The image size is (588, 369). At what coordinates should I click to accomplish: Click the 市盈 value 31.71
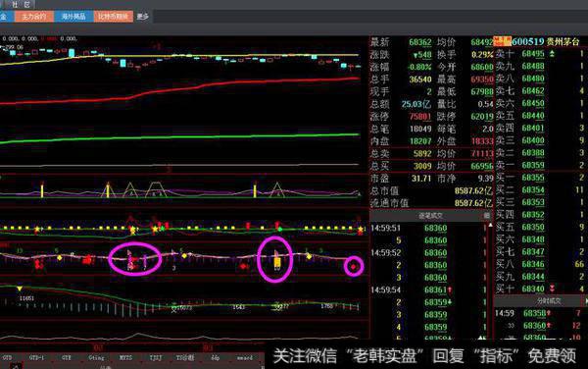421,179
